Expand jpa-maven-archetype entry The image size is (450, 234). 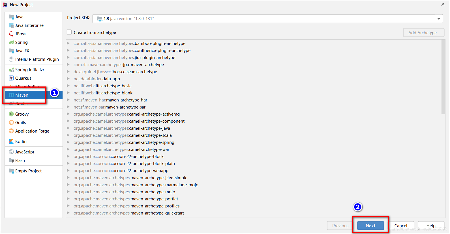pyautogui.click(x=68, y=65)
